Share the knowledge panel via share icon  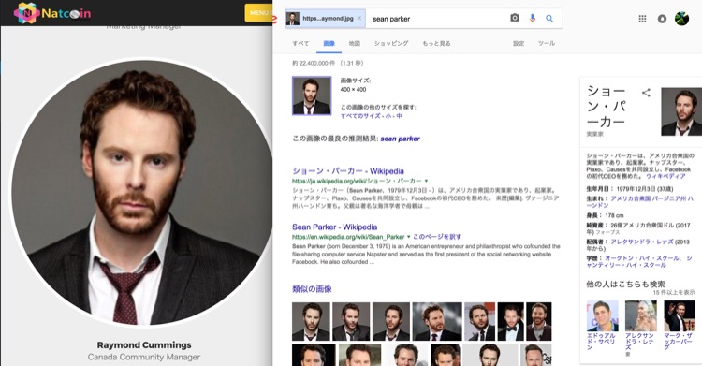point(646,93)
